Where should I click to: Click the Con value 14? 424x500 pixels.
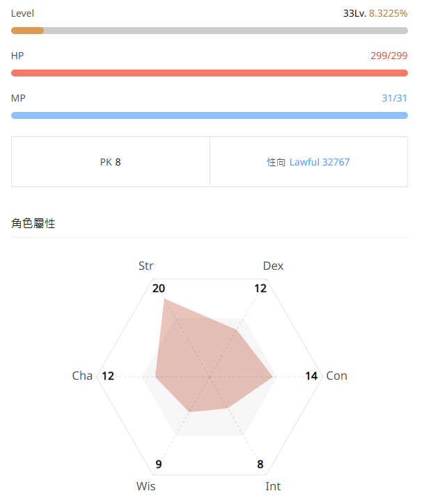(311, 376)
